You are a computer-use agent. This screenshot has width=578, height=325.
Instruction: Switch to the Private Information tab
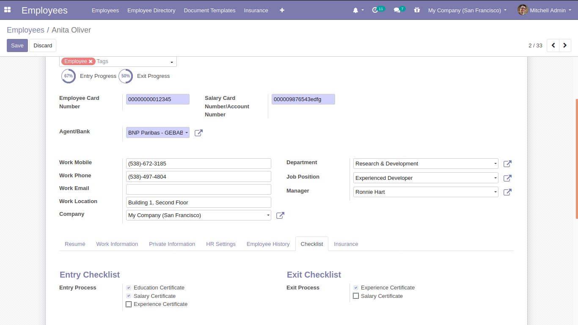tap(172, 244)
